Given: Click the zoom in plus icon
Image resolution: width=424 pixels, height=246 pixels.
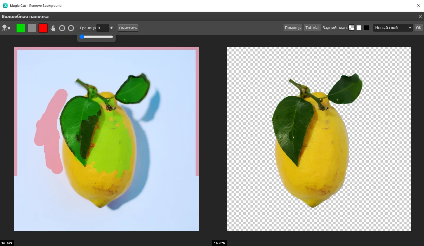Looking at the screenshot, I should [x=62, y=28].
